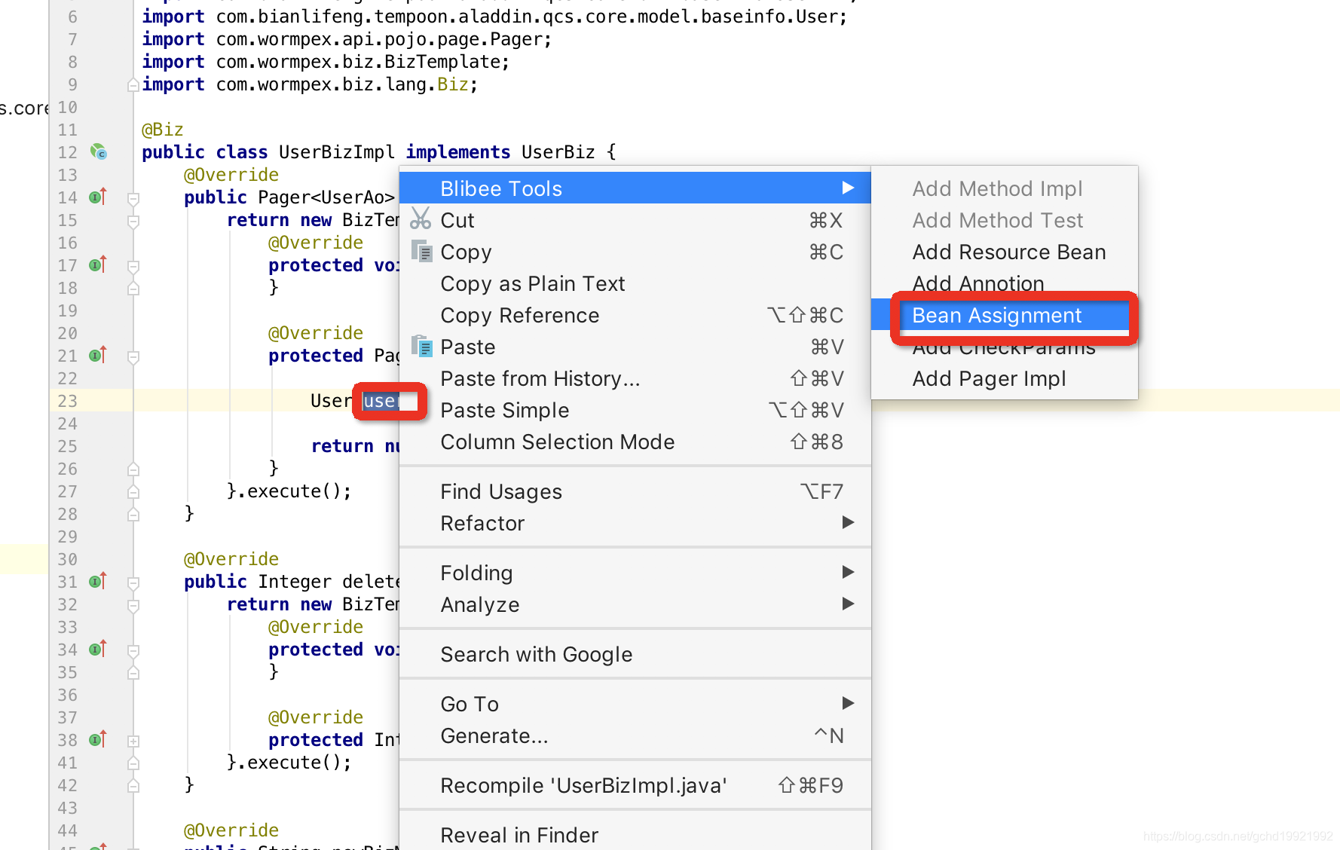Viewport: 1340px width, 850px height.
Task: Select Bean Assignment in submenu
Action: coord(1004,315)
